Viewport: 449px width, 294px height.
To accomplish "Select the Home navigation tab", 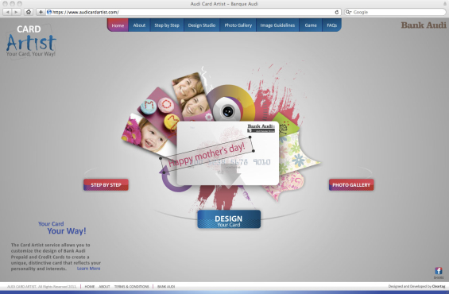I will (118, 25).
